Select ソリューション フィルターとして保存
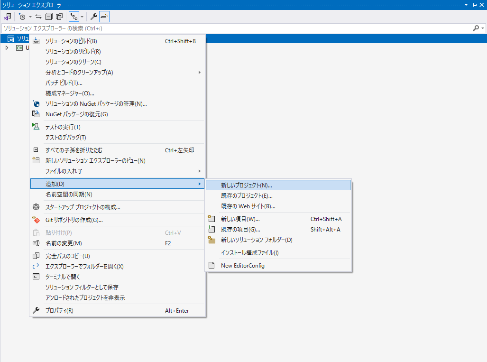Image resolution: width=487 pixels, height=362 pixels. point(118,287)
